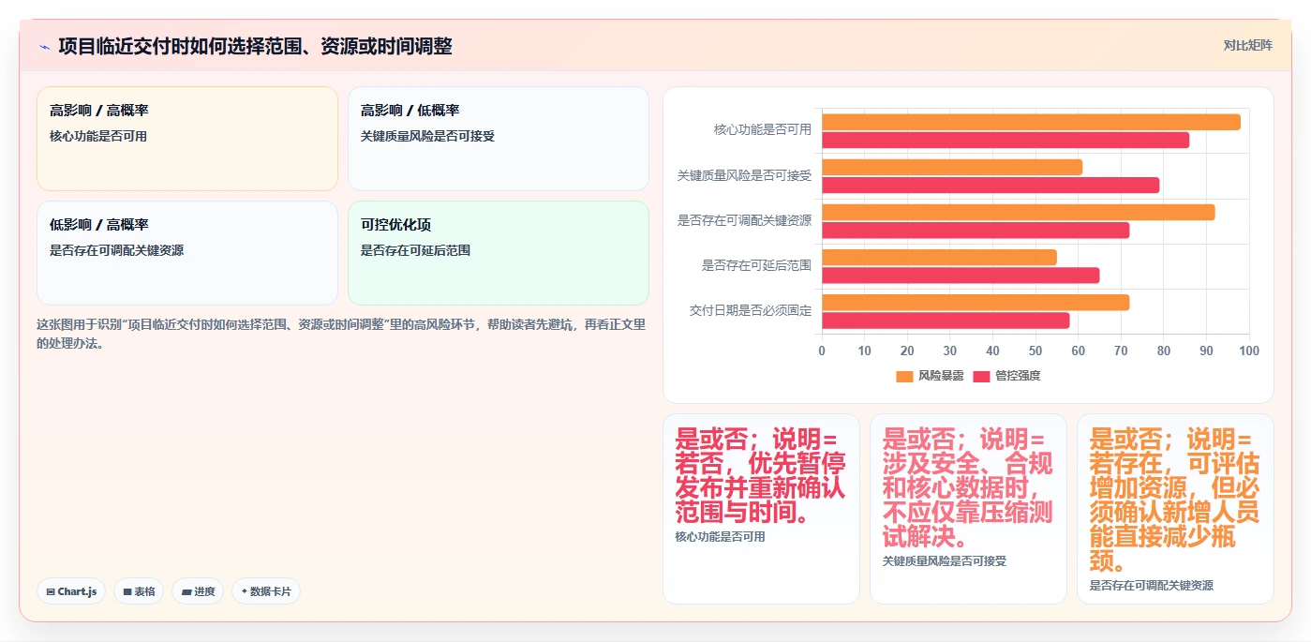The height and width of the screenshot is (642, 1311).
Task: Click the x-axis value 50
Action: (1035, 351)
